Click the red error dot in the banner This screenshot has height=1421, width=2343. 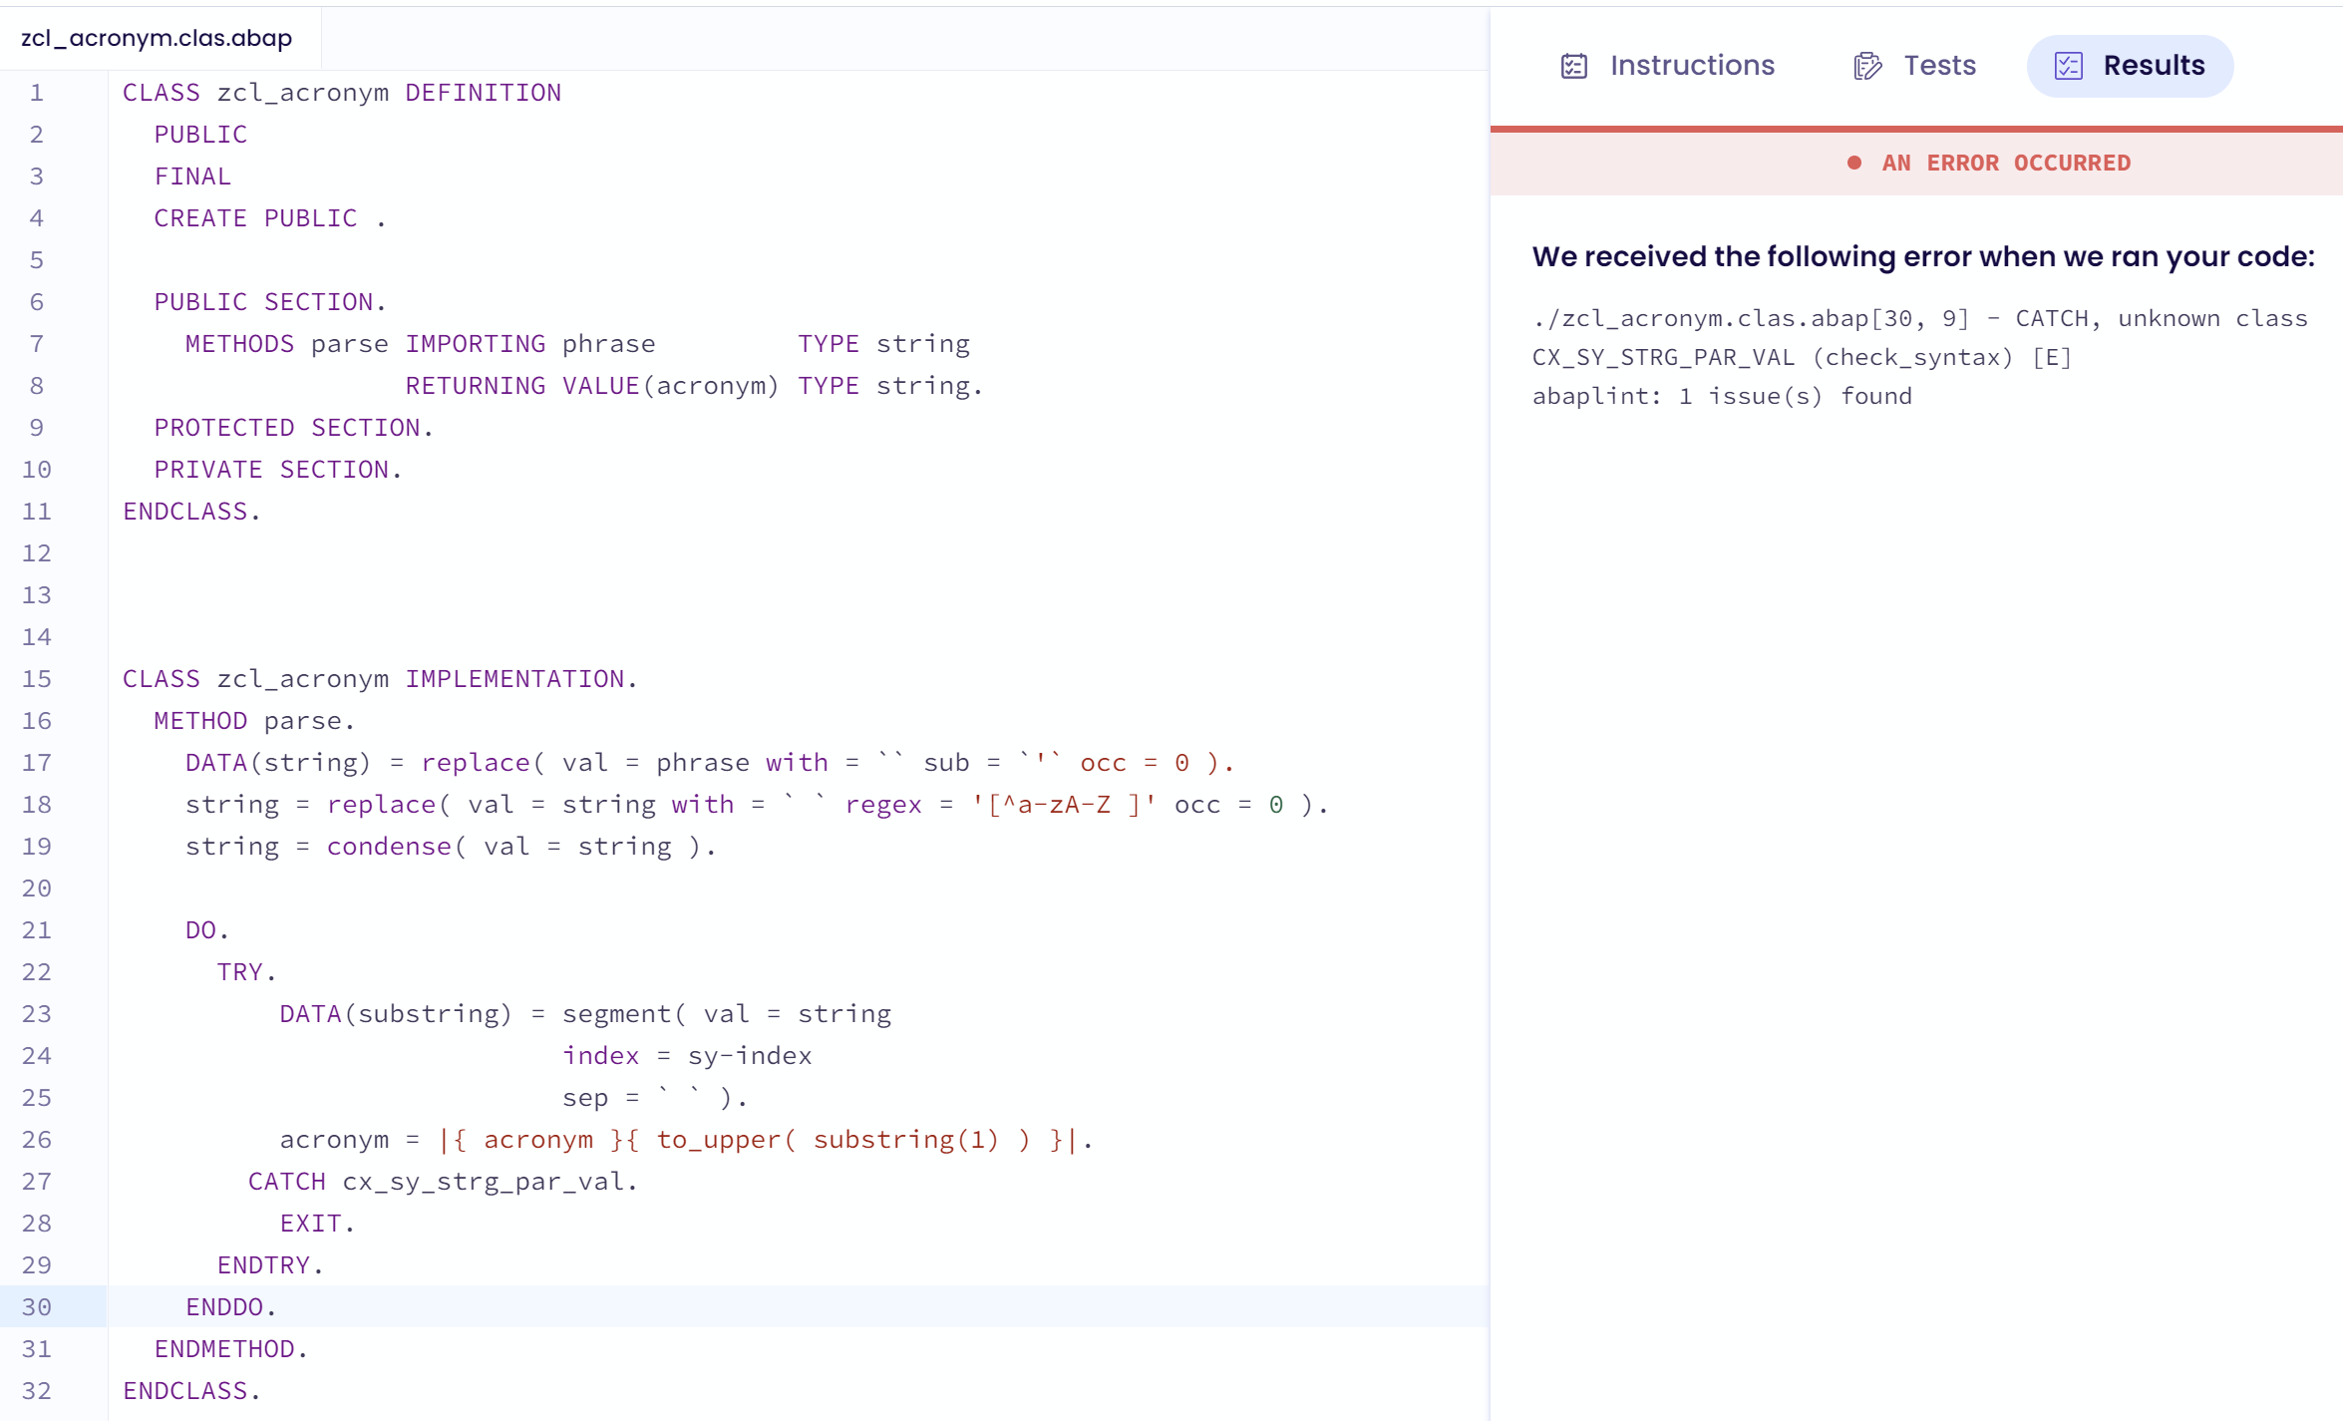[x=1854, y=162]
